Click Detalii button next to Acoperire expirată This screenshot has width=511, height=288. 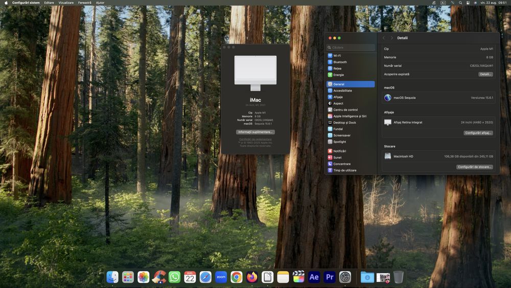485,74
